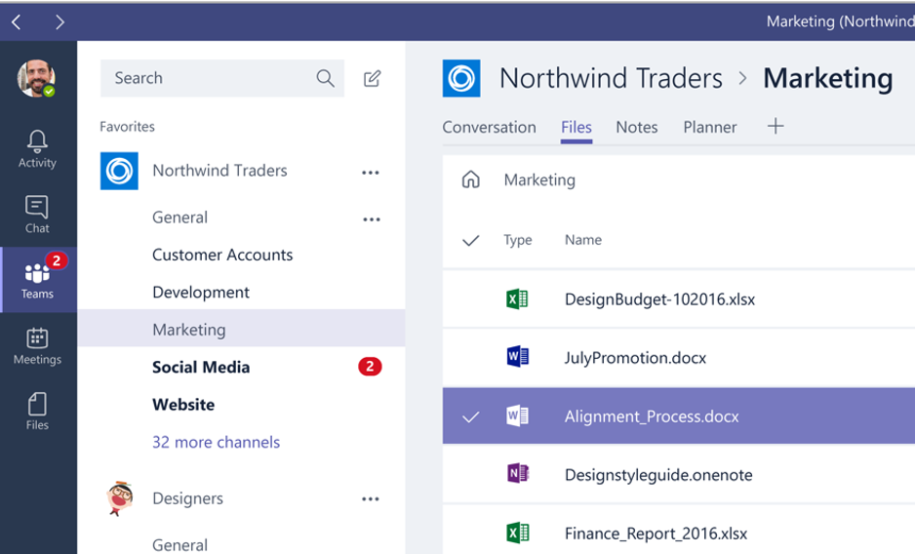Open the Social Media channel
This screenshot has width=915, height=554.
(201, 367)
